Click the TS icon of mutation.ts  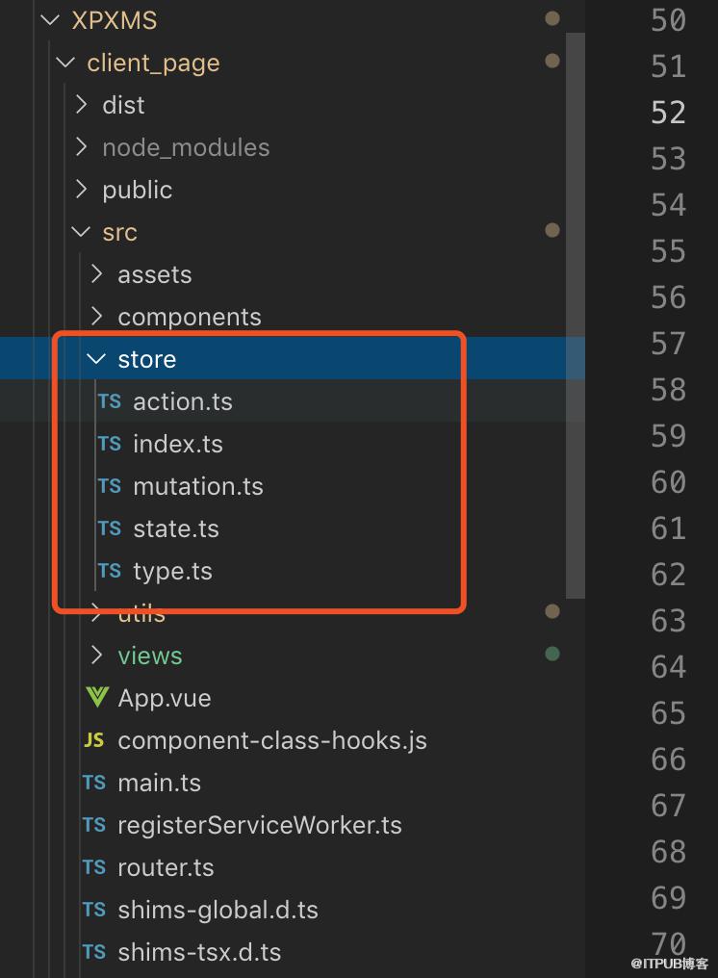[110, 486]
